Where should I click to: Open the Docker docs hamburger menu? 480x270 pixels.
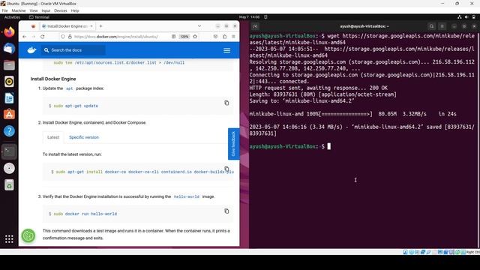226,50
